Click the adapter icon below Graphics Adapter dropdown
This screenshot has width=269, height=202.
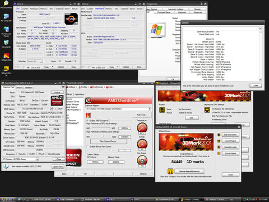point(88,115)
